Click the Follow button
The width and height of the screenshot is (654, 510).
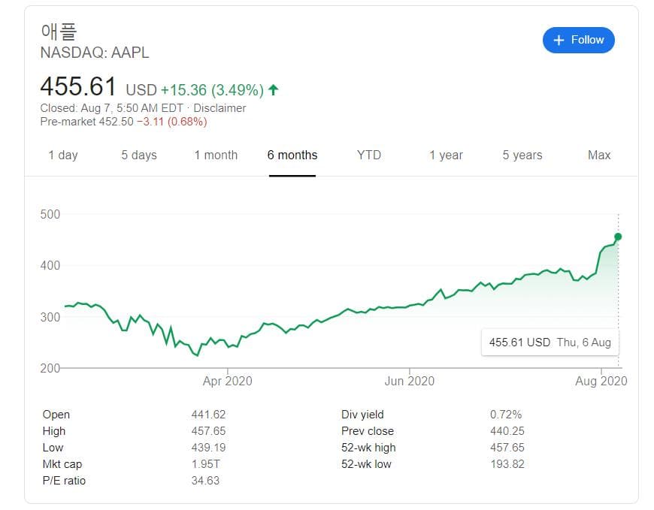click(x=579, y=40)
